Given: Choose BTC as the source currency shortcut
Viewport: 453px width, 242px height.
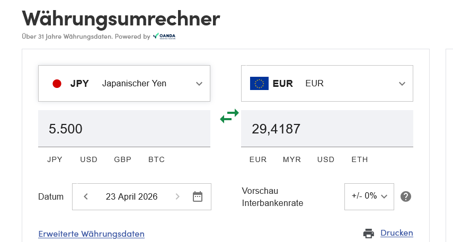Looking at the screenshot, I should click(x=156, y=159).
